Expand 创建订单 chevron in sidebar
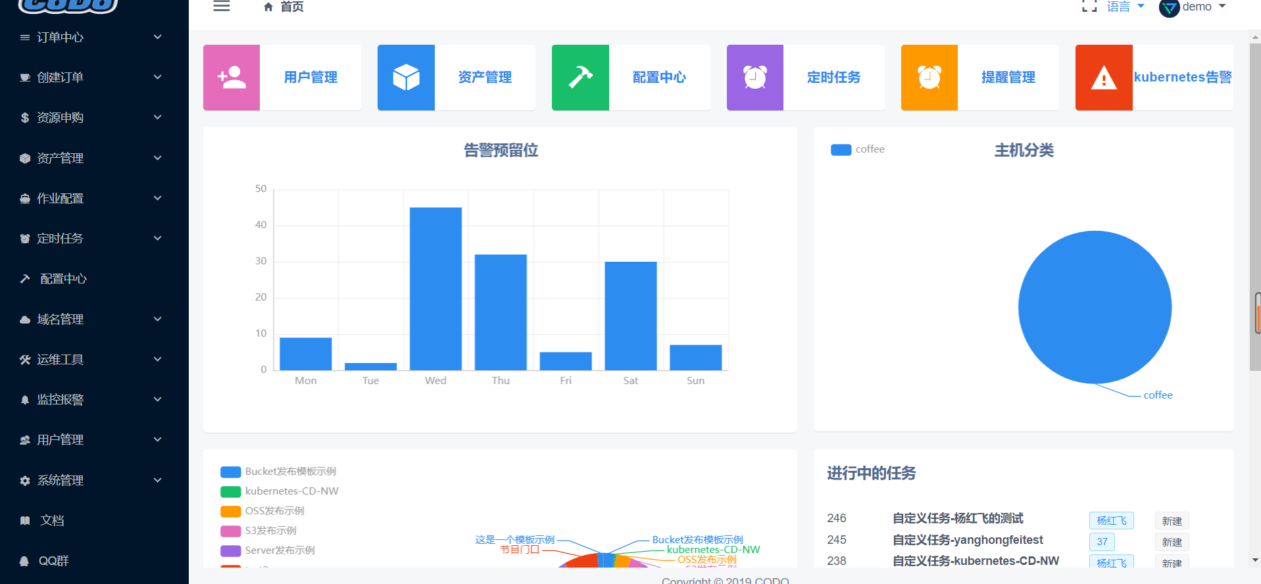 pos(158,78)
